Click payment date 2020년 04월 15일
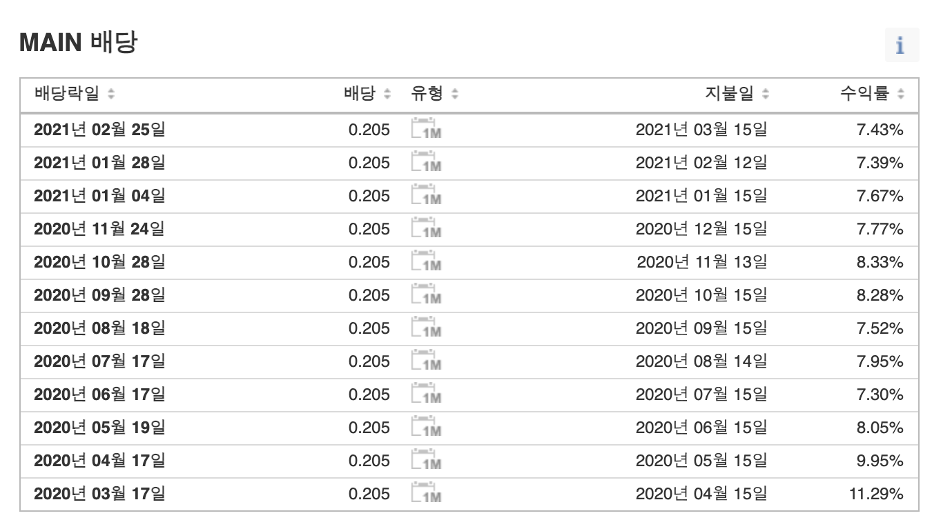Viewport: 932px width, 520px height. tap(701, 494)
